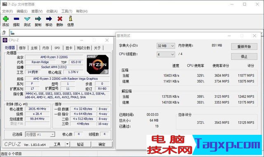Open the 编辑(E) menu
This screenshot has width=264, height=157.
point(22,11)
